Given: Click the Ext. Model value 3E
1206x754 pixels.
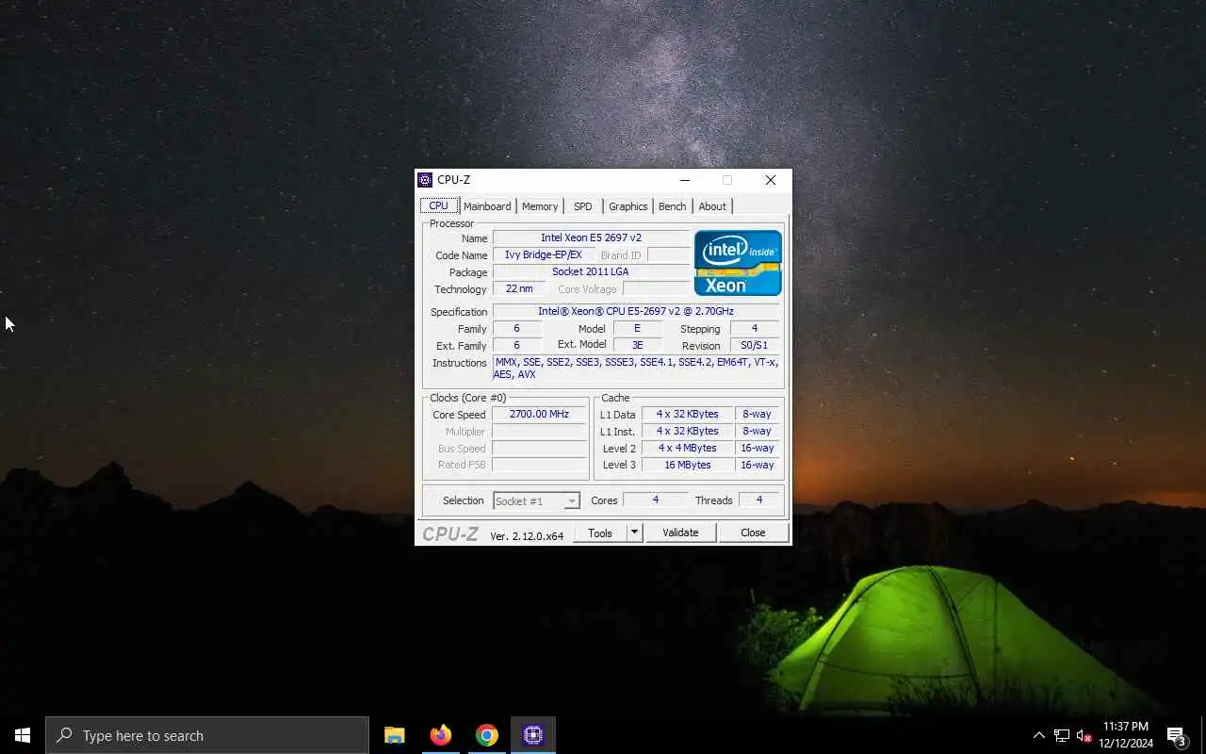Looking at the screenshot, I should click(638, 345).
